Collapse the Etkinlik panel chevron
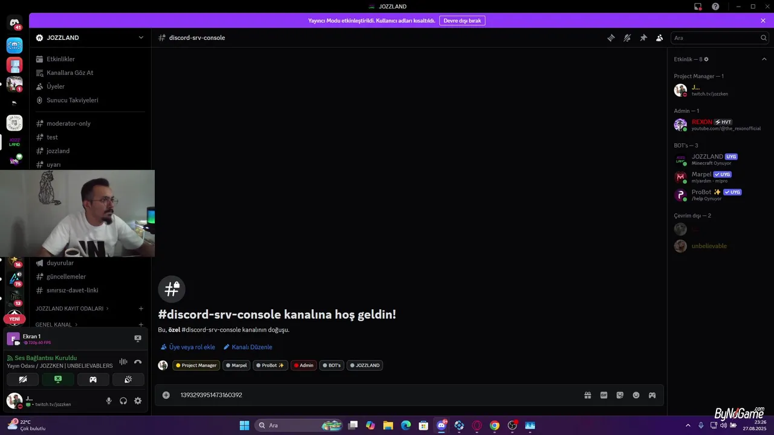 764,59
